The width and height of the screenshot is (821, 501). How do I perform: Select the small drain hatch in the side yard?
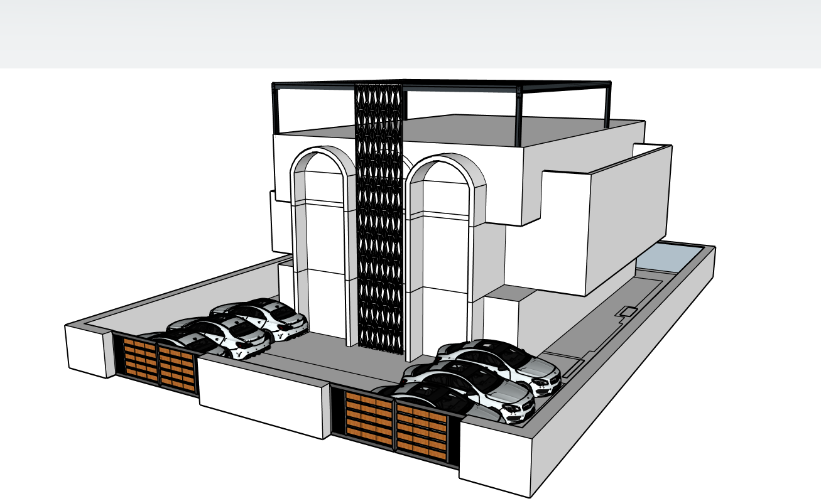[628, 311]
